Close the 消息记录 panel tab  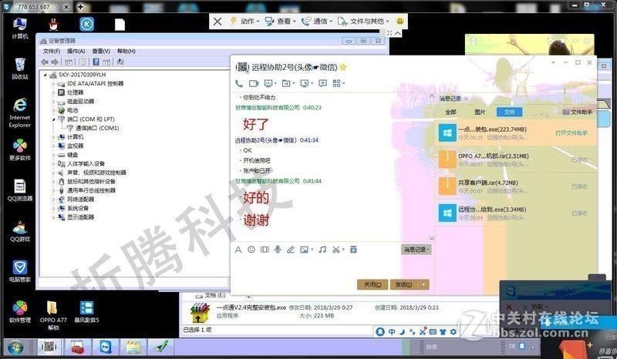(x=466, y=99)
